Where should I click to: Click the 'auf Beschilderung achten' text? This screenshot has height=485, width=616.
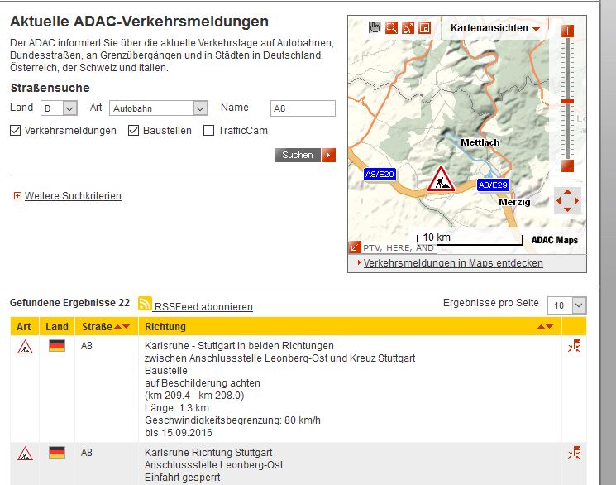(203, 382)
